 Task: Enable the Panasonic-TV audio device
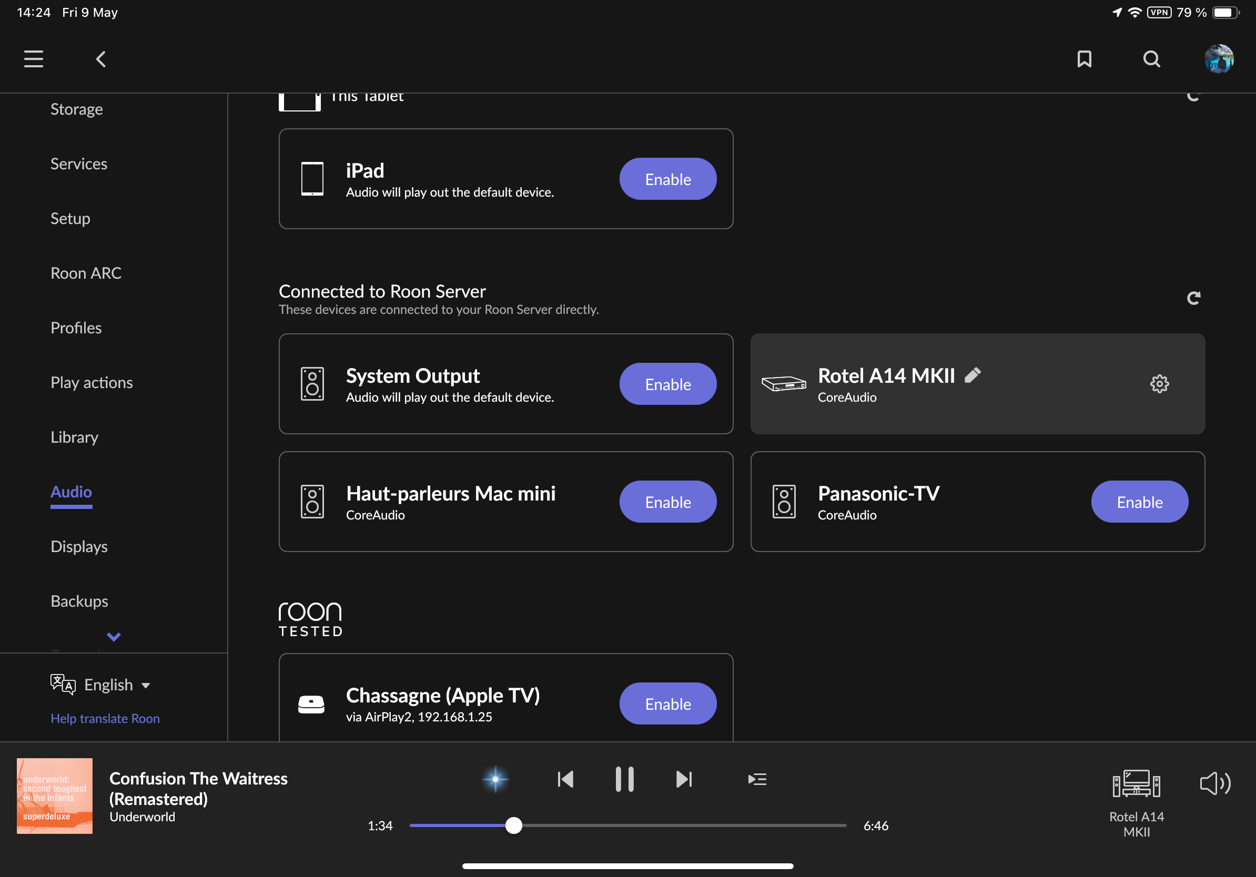coord(1139,502)
